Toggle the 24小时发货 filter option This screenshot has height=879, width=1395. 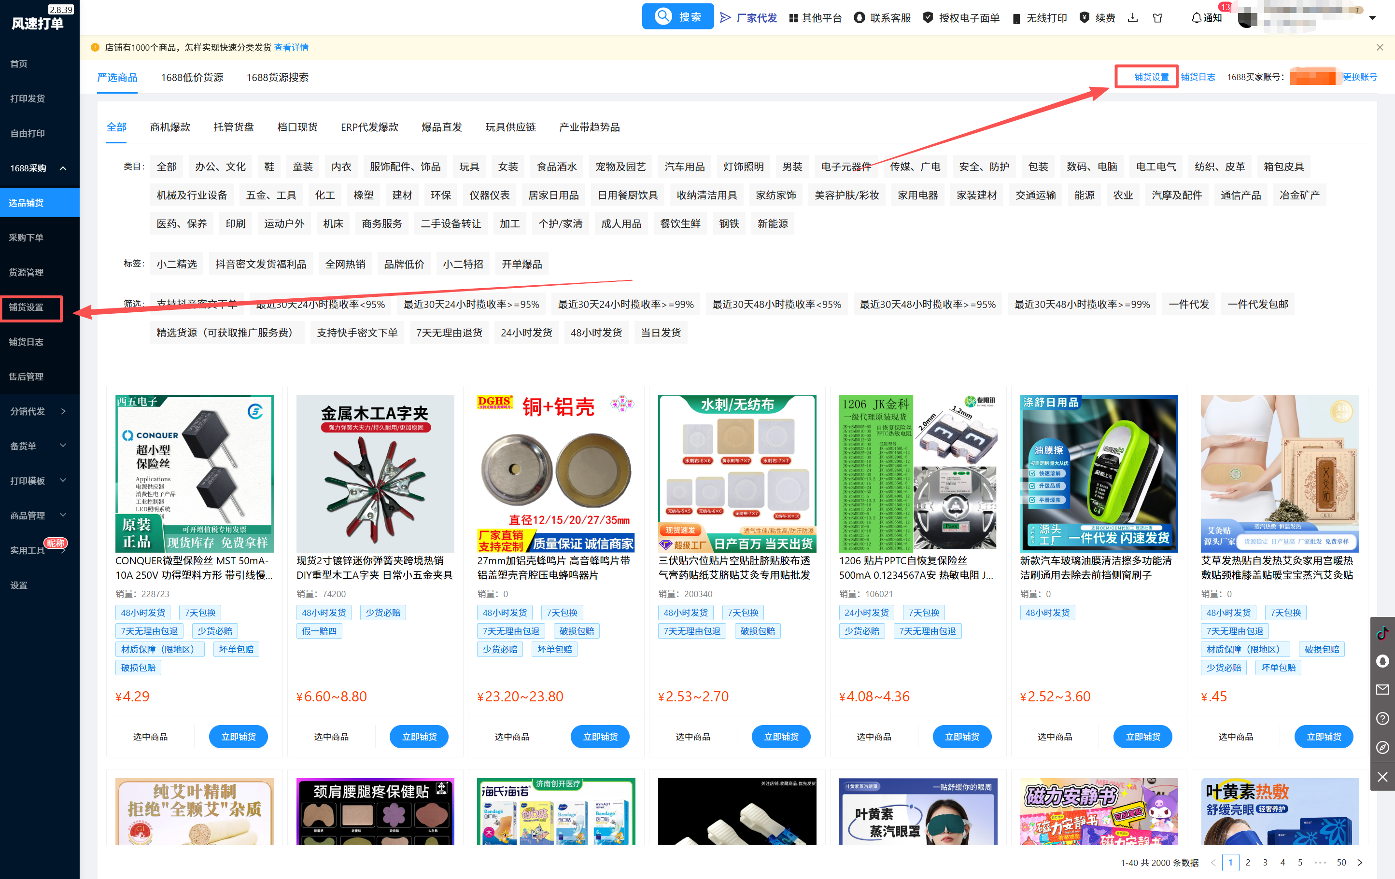[526, 333]
